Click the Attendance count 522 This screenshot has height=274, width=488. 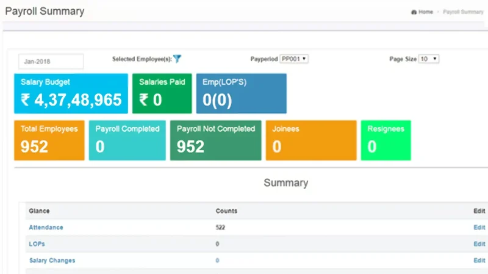(x=220, y=227)
